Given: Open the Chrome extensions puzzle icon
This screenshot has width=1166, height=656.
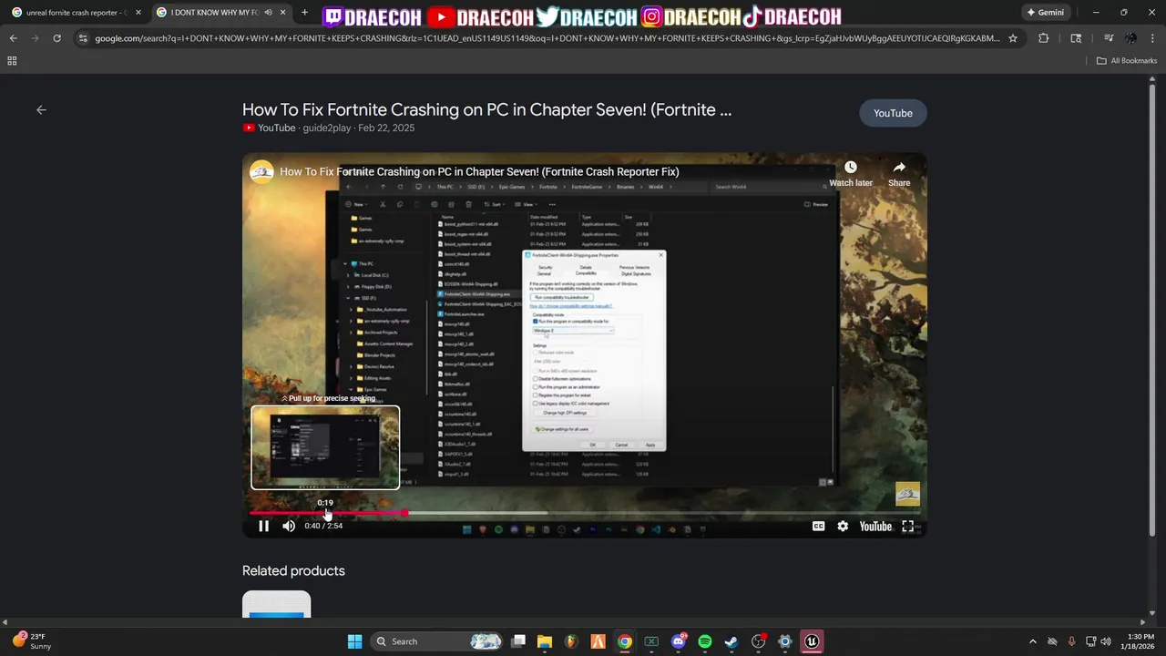Looking at the screenshot, I should tap(1044, 38).
